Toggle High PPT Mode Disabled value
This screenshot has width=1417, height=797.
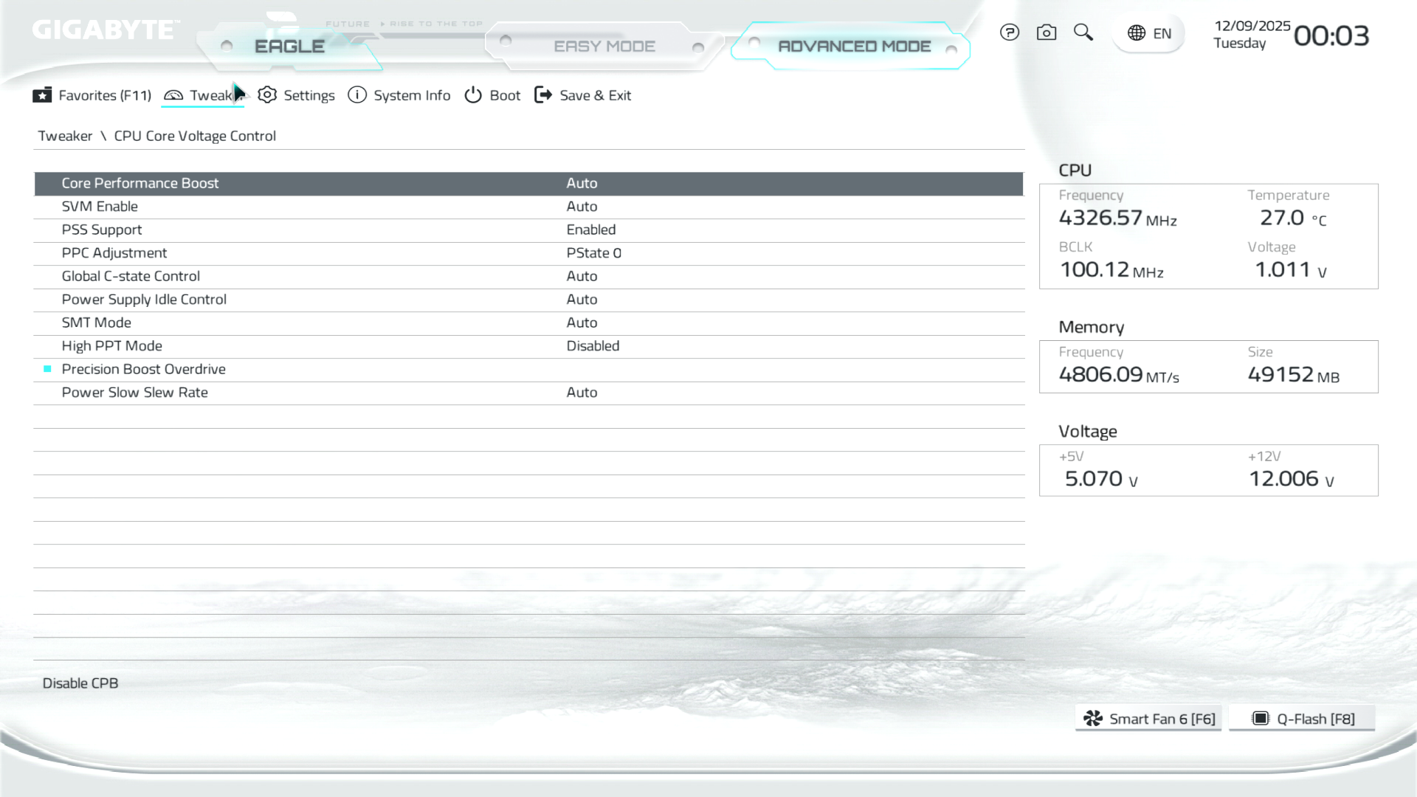pyautogui.click(x=593, y=346)
